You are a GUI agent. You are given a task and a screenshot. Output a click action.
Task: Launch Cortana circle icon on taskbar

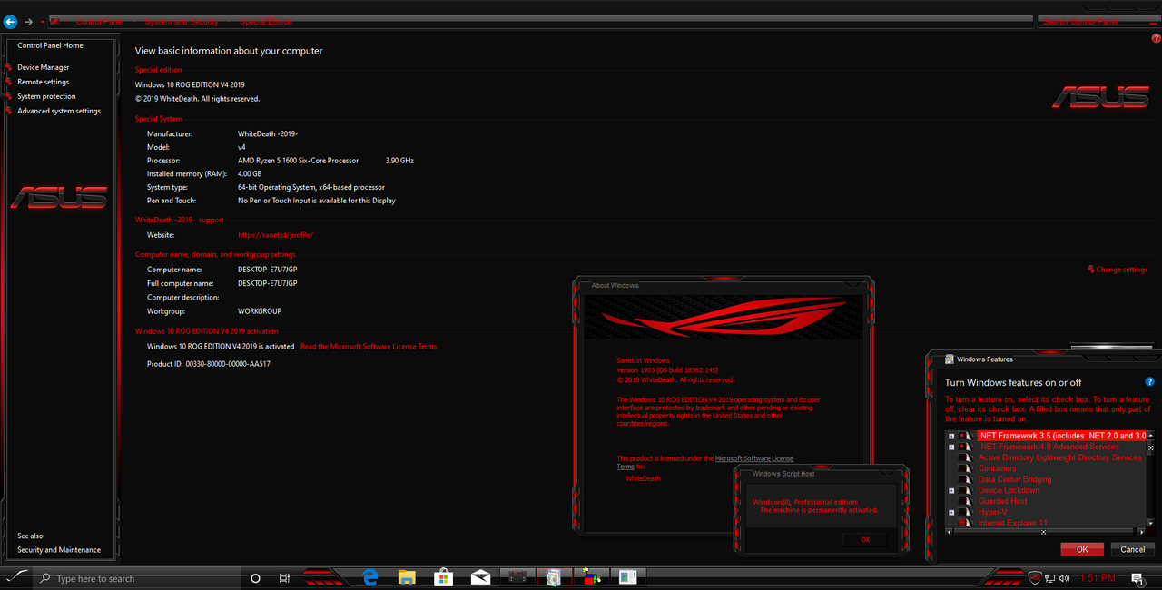pyautogui.click(x=255, y=578)
